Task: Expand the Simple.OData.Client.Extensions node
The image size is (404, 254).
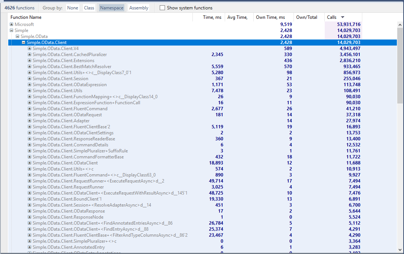Action: click(x=29, y=60)
